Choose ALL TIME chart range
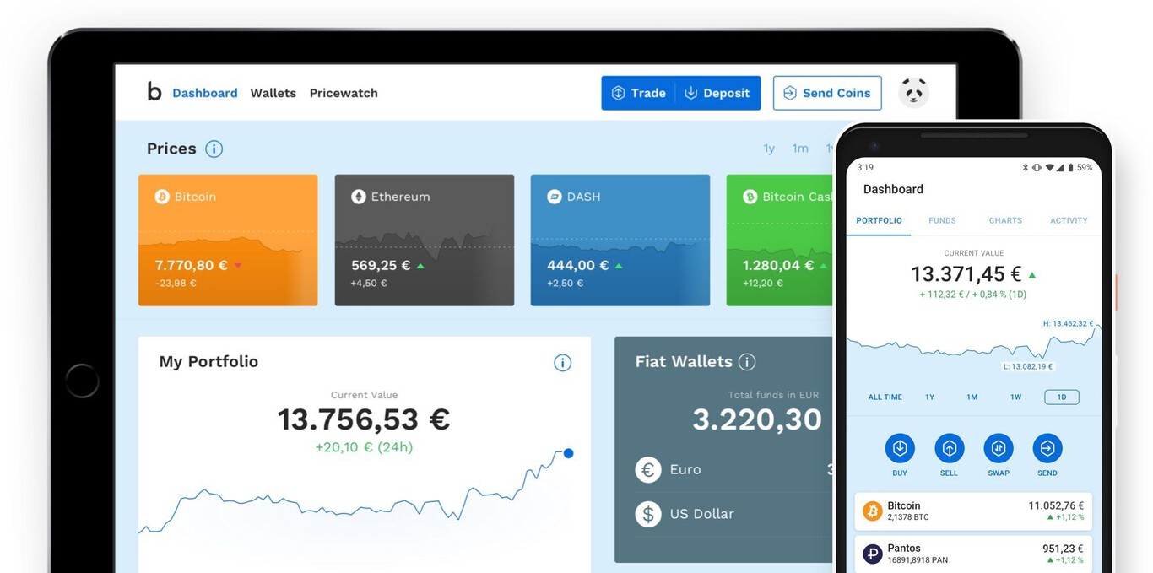 885,397
